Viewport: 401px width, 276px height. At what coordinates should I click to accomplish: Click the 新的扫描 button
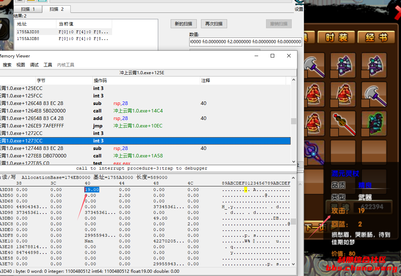184,24
